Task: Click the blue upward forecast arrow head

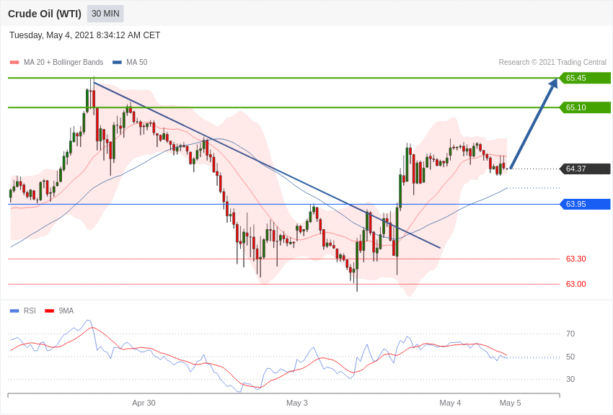Action: (553, 83)
